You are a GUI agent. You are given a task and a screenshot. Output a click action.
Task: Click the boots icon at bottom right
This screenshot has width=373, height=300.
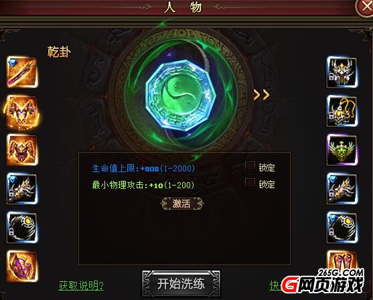(x=342, y=260)
